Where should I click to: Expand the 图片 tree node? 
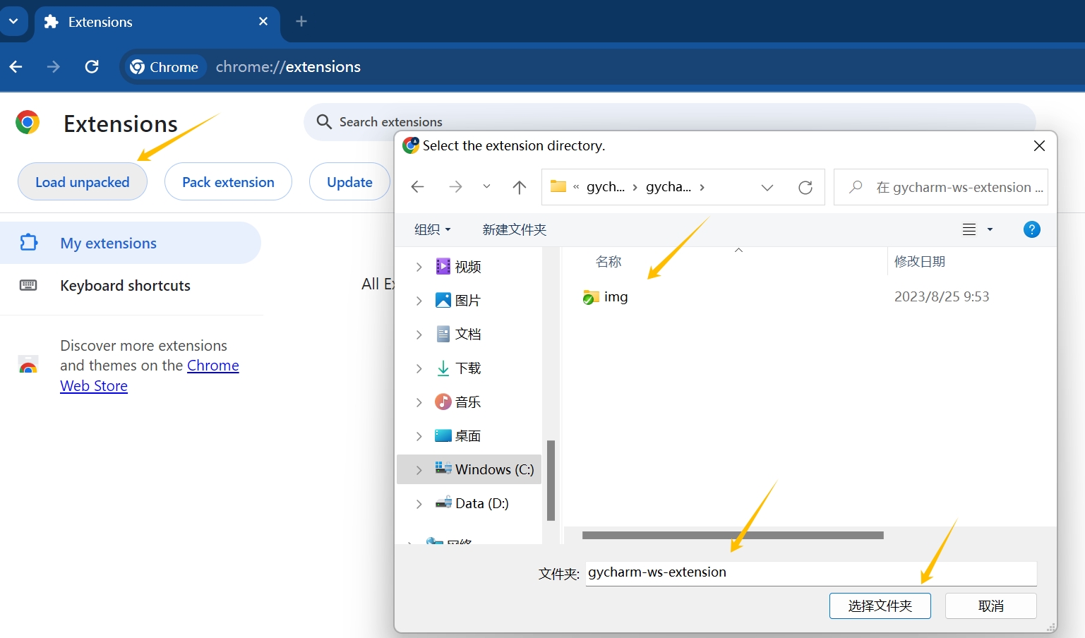tap(419, 301)
